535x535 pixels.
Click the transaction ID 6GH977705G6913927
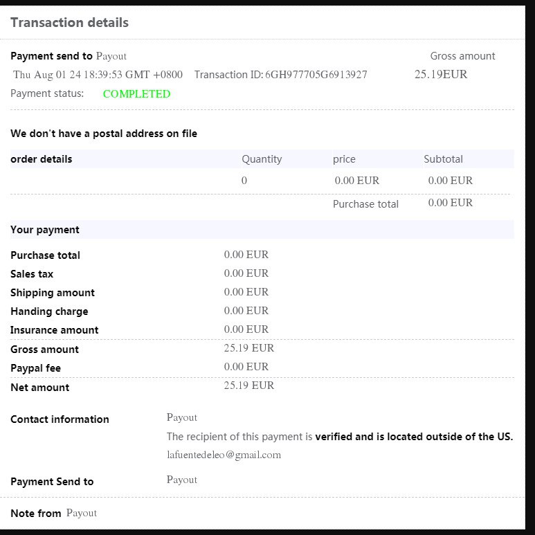tap(316, 75)
